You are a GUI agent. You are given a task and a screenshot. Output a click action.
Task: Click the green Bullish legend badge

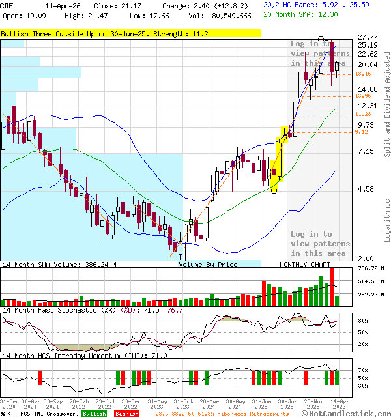pos(94,414)
